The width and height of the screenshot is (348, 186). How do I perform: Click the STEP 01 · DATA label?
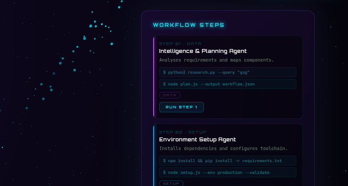tap(180, 44)
